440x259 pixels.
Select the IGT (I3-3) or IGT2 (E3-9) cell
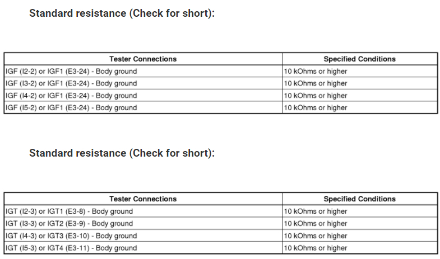[69, 224]
